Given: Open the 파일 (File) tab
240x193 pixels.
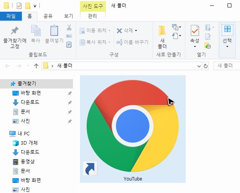Looking at the screenshot, I should 11,16.
